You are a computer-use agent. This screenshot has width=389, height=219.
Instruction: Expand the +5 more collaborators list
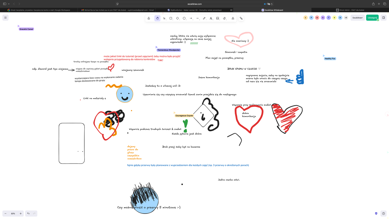(x=346, y=18)
